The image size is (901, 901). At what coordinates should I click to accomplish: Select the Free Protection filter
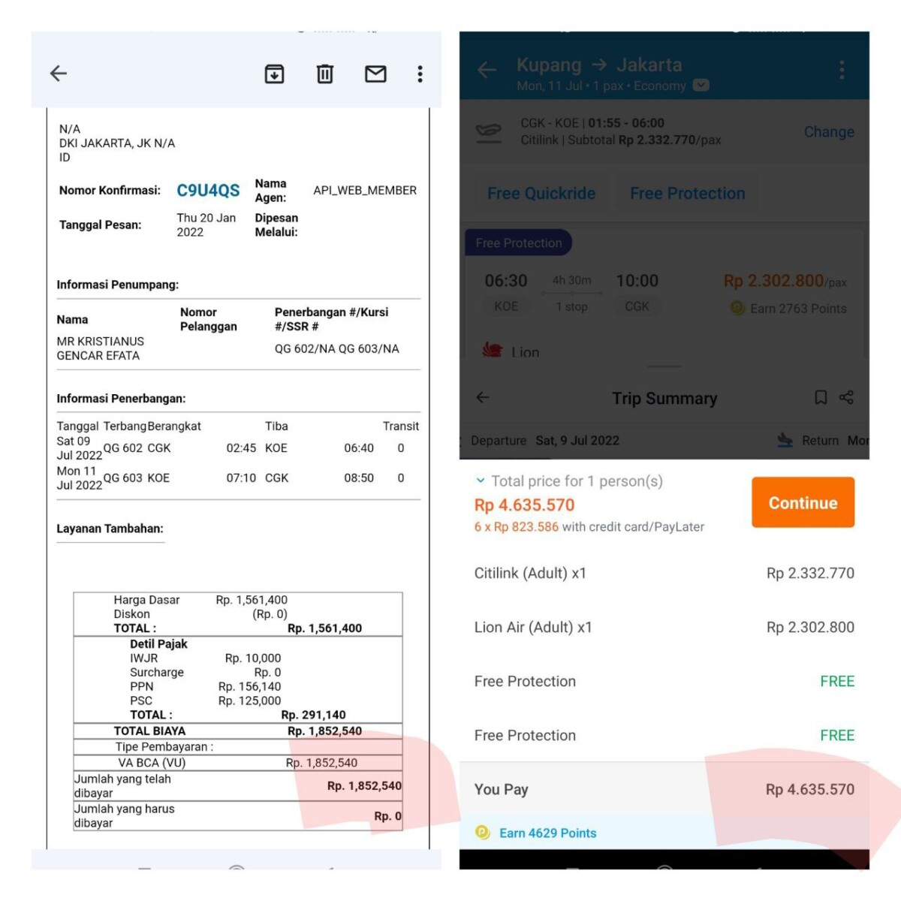[687, 194]
